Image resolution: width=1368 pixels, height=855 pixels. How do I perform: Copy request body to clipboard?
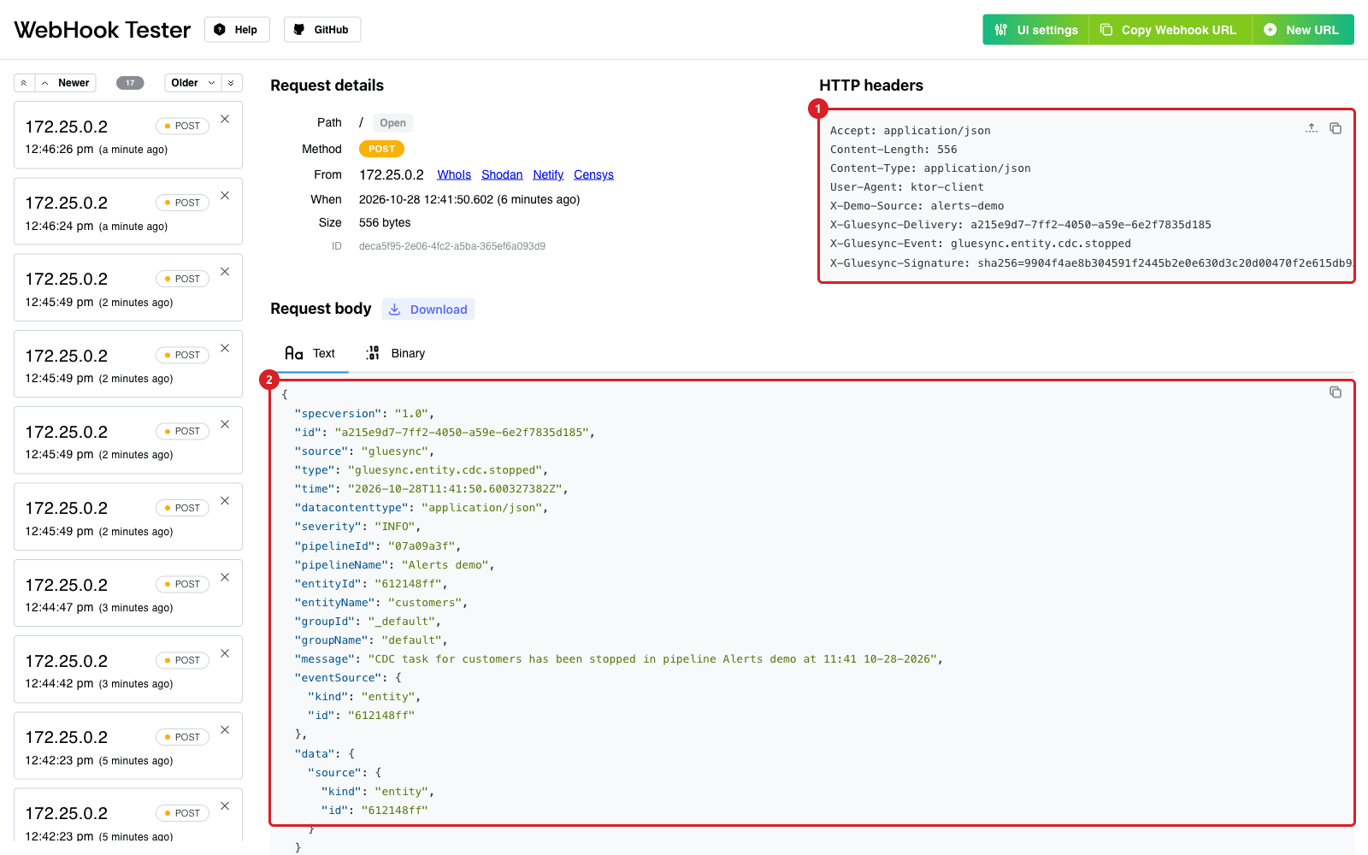[x=1336, y=392]
